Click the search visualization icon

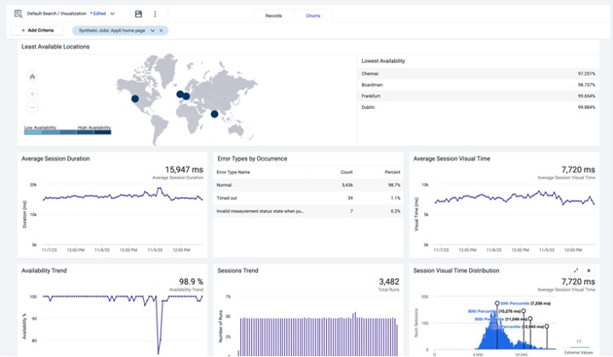point(19,14)
